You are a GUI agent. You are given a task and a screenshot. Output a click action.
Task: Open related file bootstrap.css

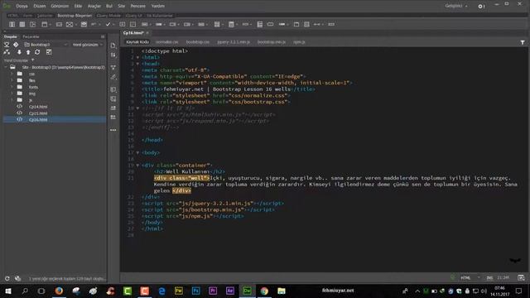(x=198, y=42)
